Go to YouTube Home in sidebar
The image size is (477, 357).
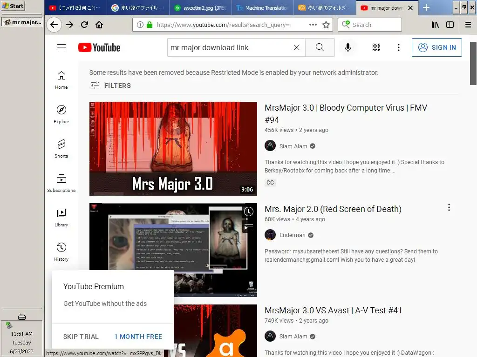[x=61, y=80]
